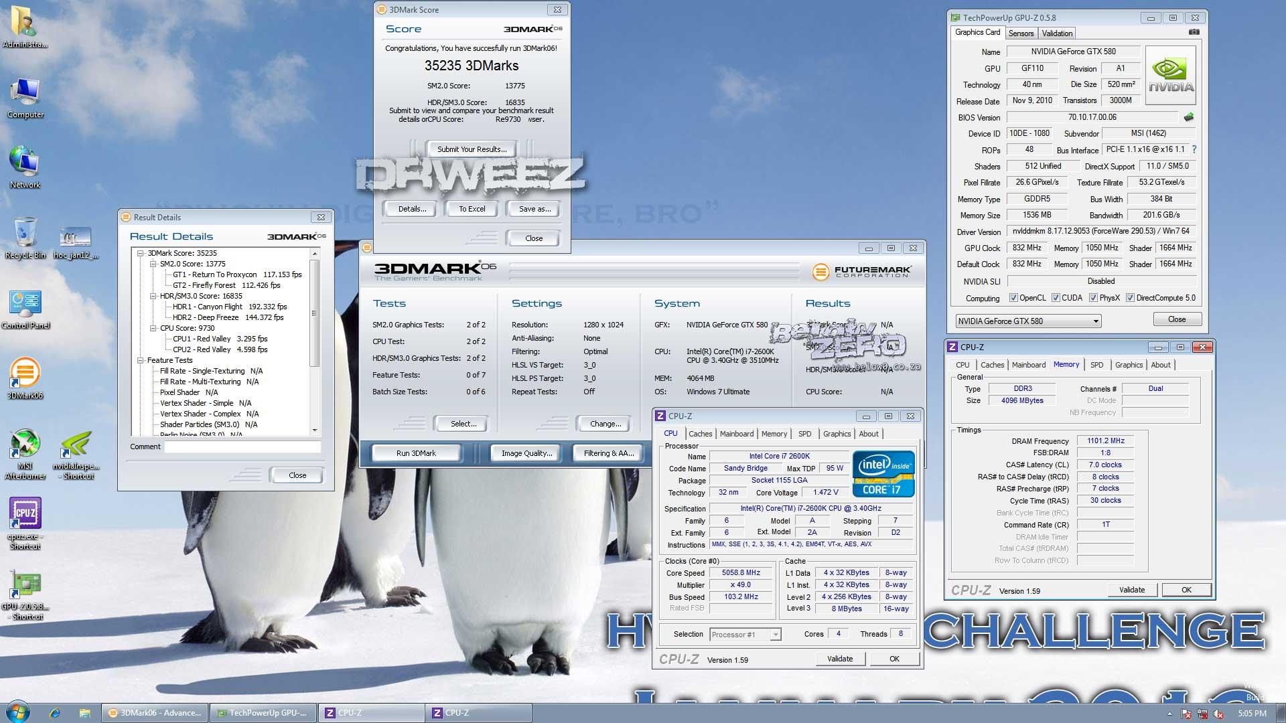Click the Windows Start orb

tap(17, 712)
